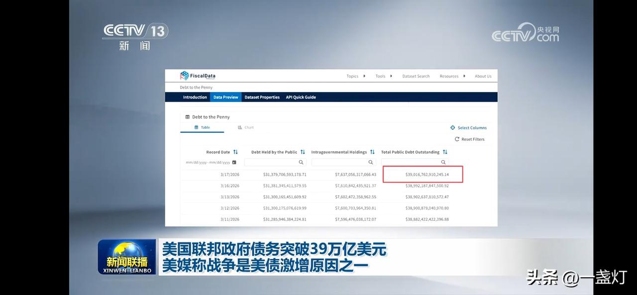The width and height of the screenshot is (637, 295).
Task: Click the 3/16/2026 record date cell
Action: tap(230, 186)
